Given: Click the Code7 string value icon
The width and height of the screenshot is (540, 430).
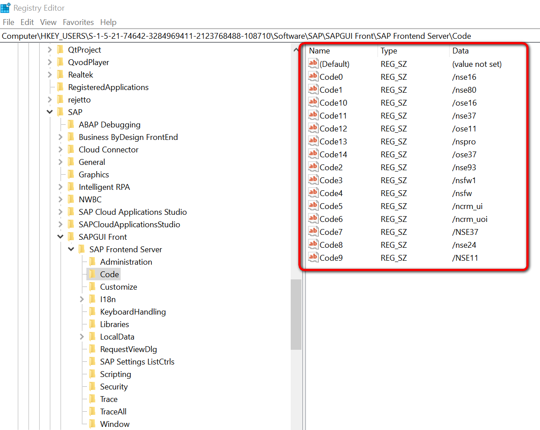Looking at the screenshot, I should [313, 232].
